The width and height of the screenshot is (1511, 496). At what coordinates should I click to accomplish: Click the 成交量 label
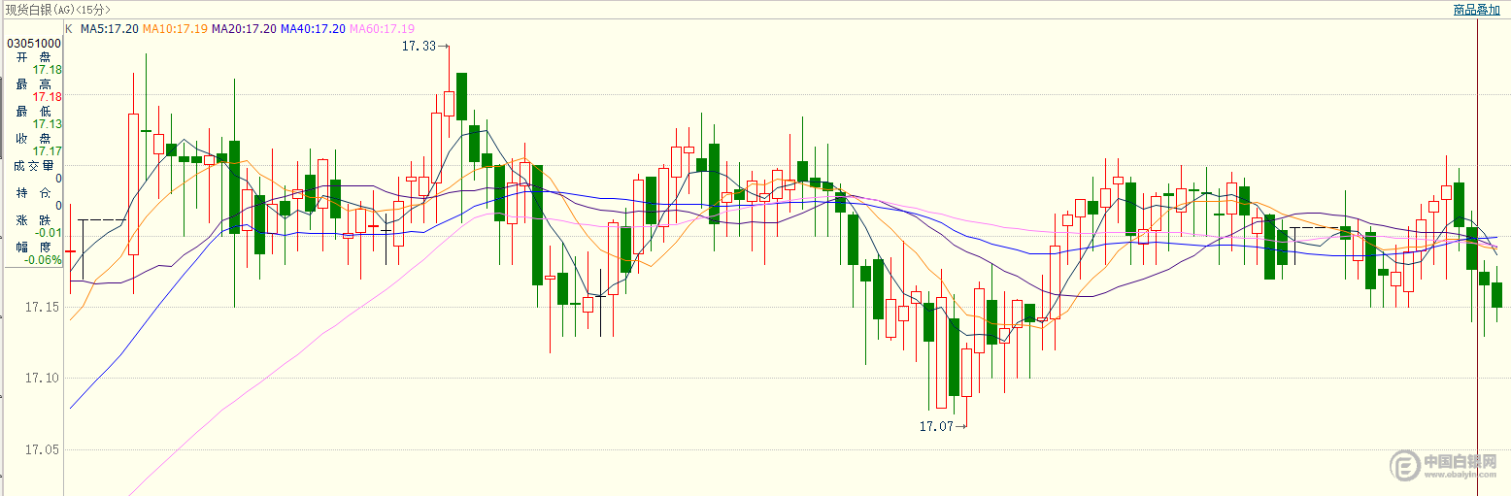click(33, 166)
